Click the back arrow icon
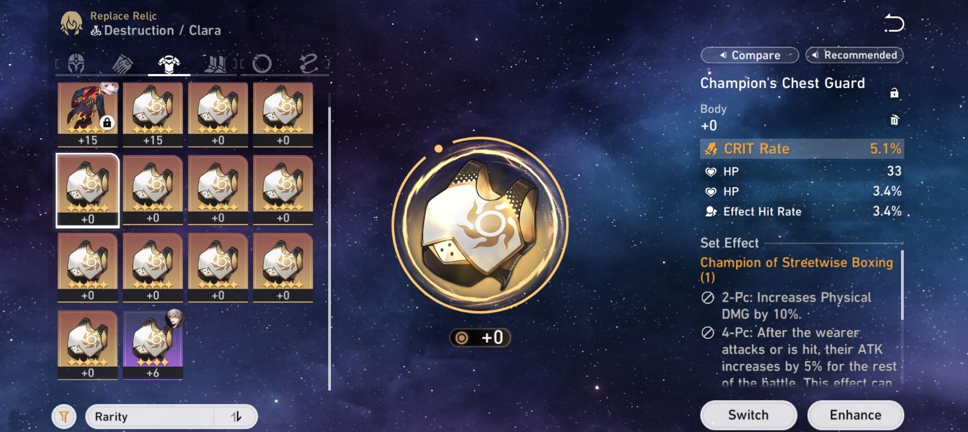 [x=894, y=24]
